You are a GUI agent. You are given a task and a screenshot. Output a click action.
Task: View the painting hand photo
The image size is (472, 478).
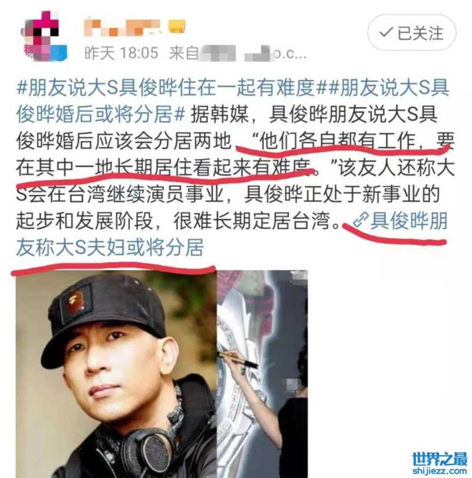pos(263,374)
